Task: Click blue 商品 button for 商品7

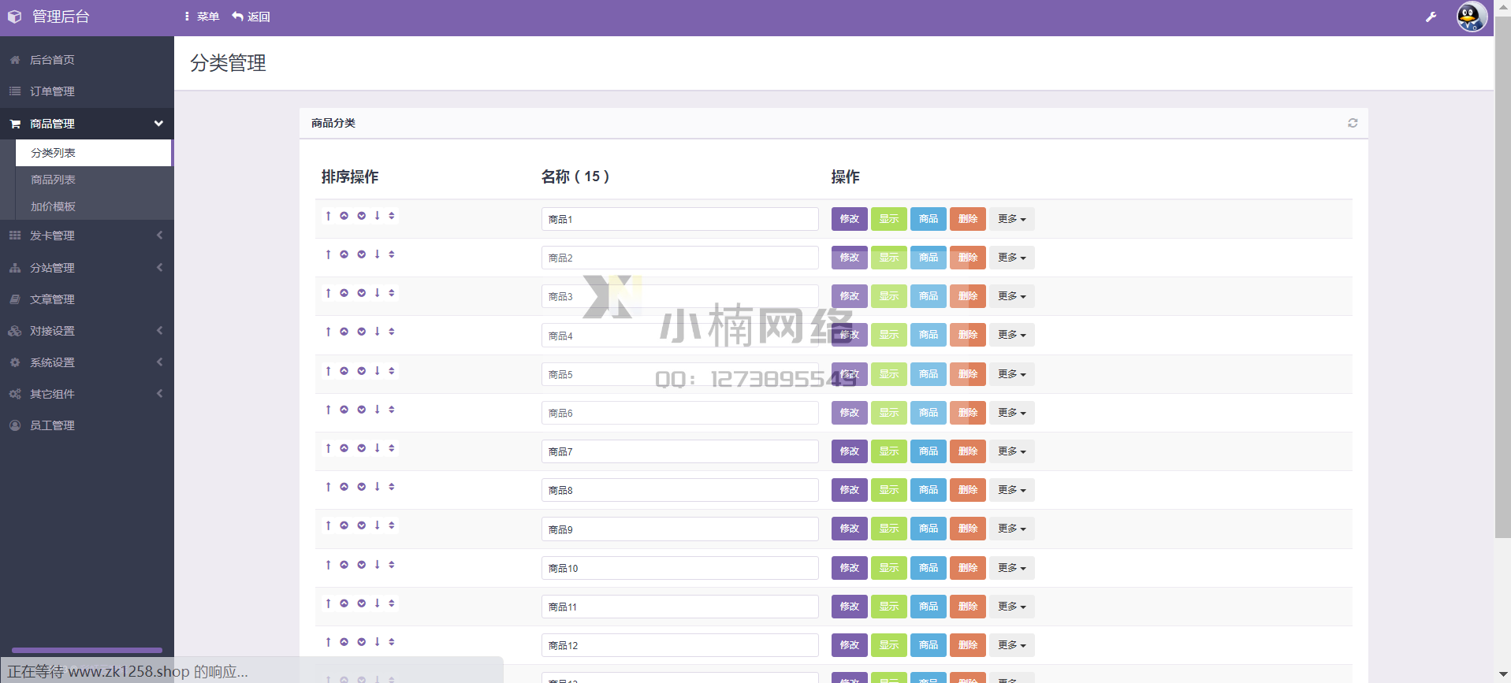Action: 929,451
